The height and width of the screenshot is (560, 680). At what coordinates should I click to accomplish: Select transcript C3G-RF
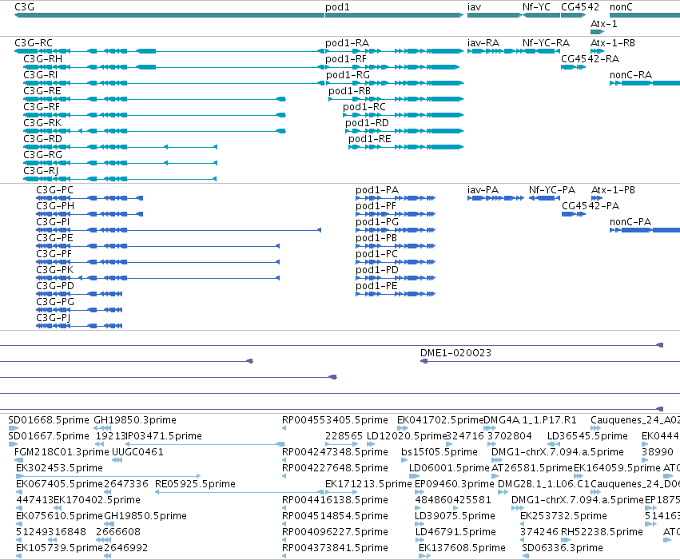tap(154, 115)
